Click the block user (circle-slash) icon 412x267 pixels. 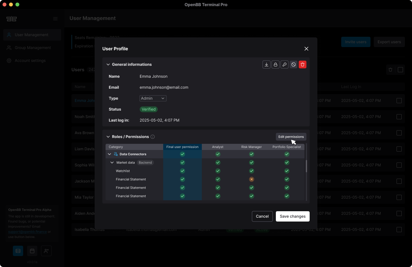(x=294, y=64)
